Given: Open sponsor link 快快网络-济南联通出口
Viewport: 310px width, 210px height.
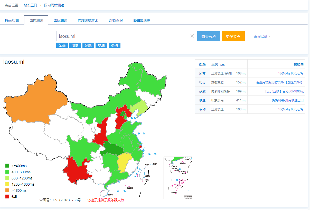Looking at the screenshot, I should pyautogui.click(x=288, y=100).
